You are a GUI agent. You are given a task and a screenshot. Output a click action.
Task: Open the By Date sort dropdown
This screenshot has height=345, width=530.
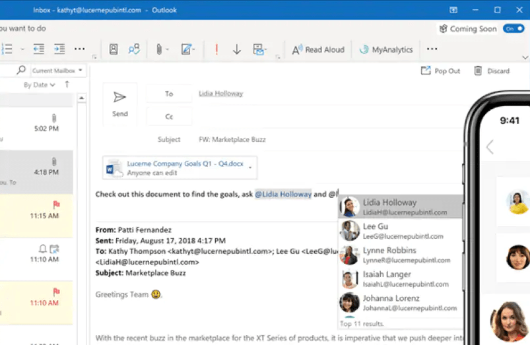pos(40,85)
